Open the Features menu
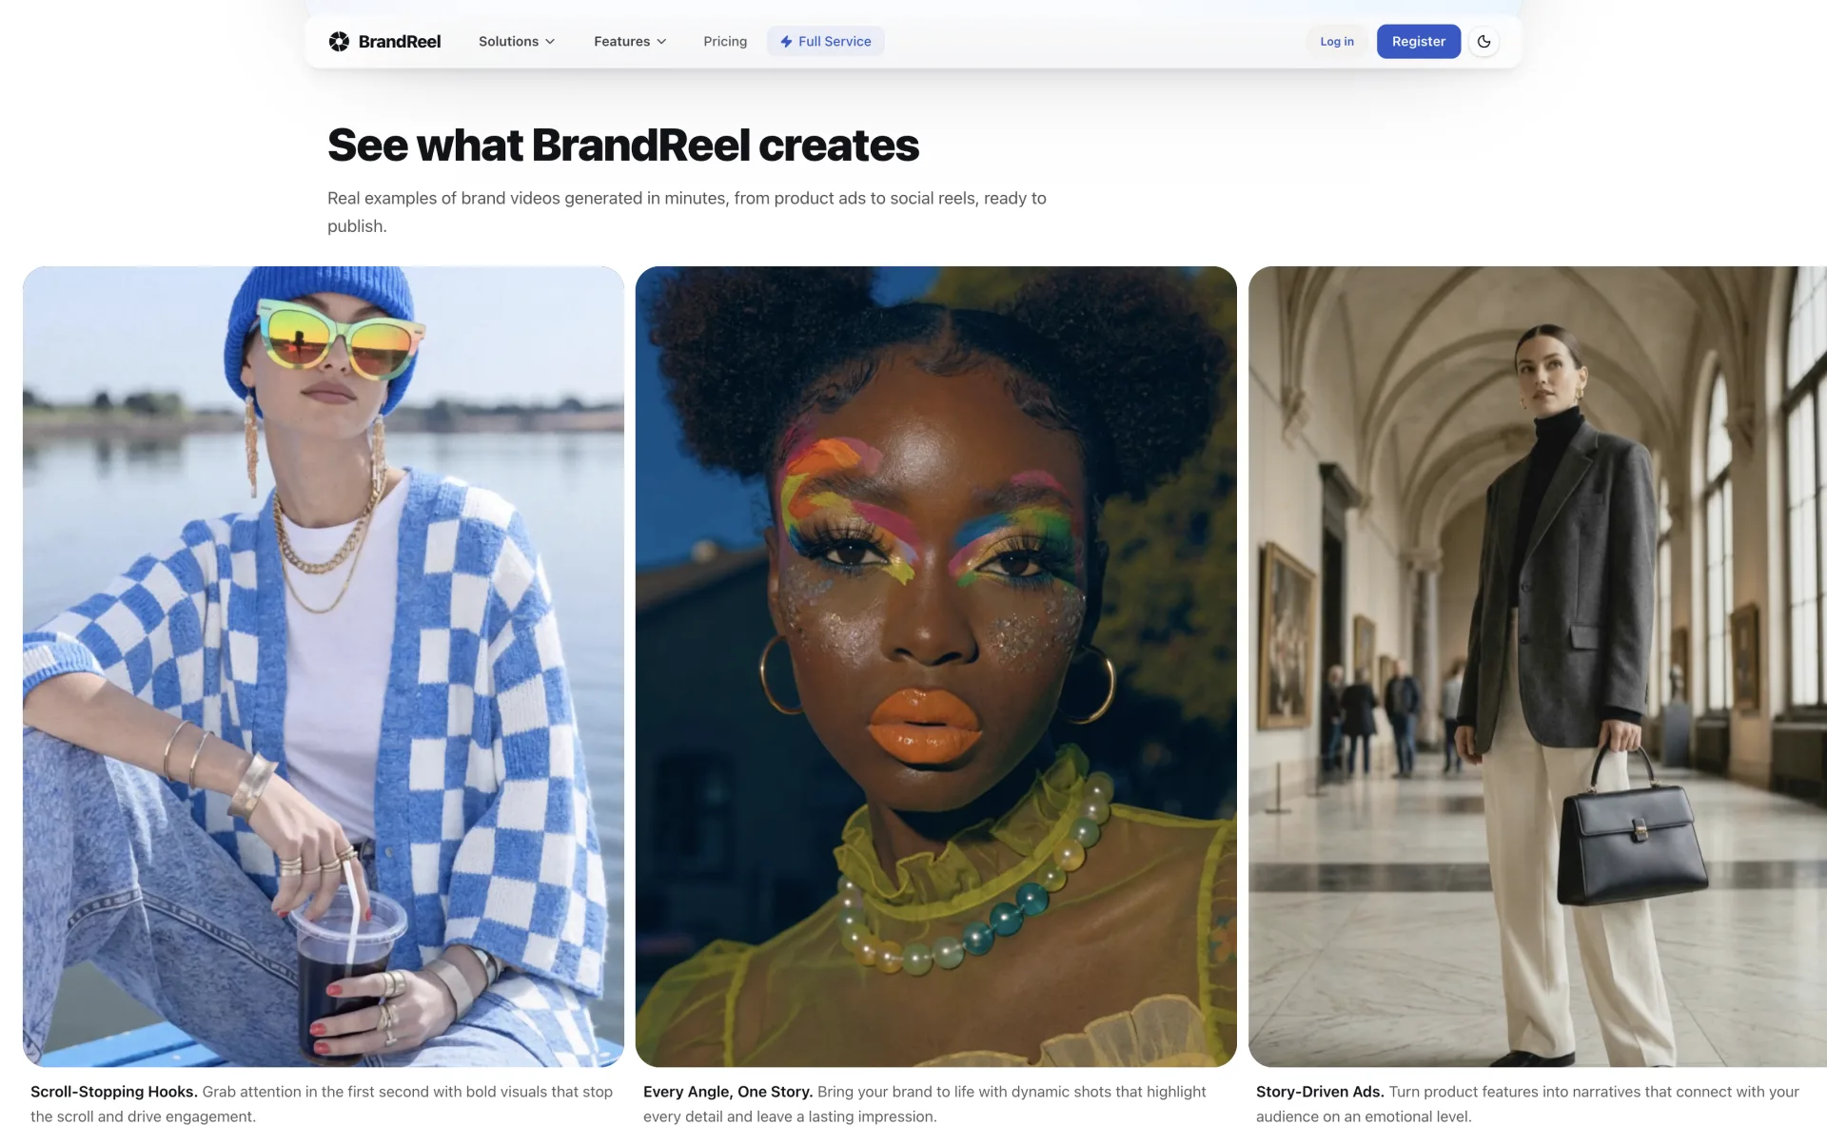The width and height of the screenshot is (1827, 1145). click(x=621, y=42)
